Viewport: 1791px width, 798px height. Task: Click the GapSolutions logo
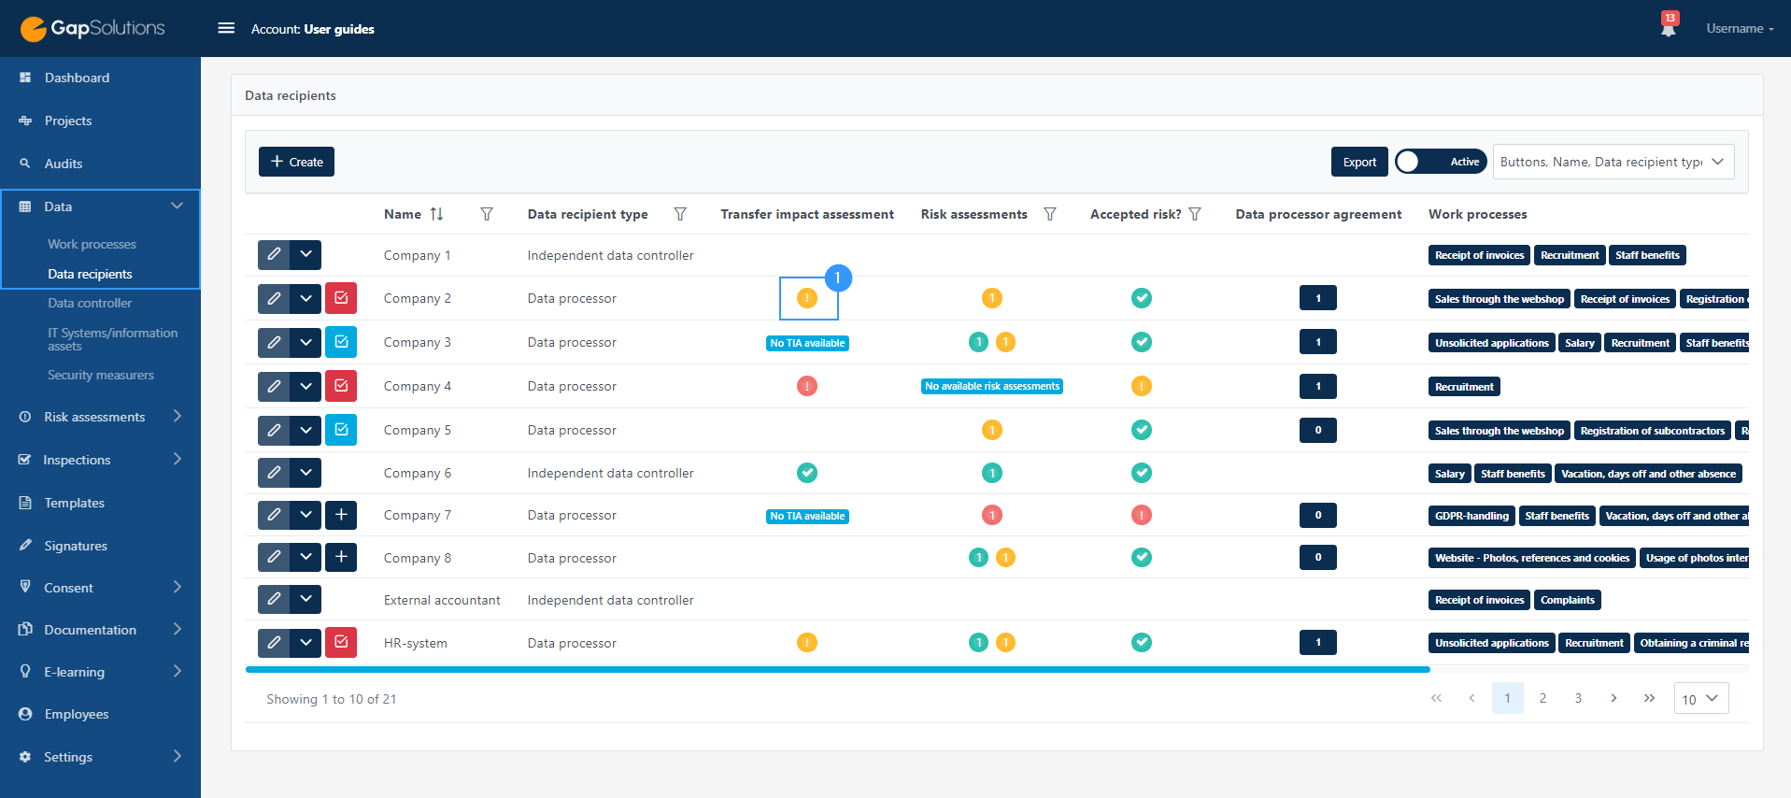coord(92,28)
